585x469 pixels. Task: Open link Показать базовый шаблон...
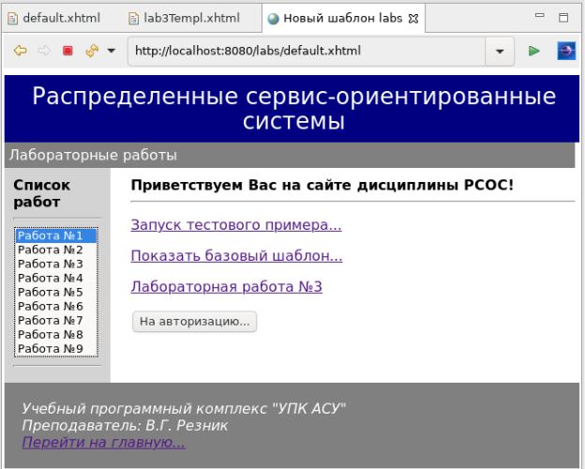tap(236, 256)
